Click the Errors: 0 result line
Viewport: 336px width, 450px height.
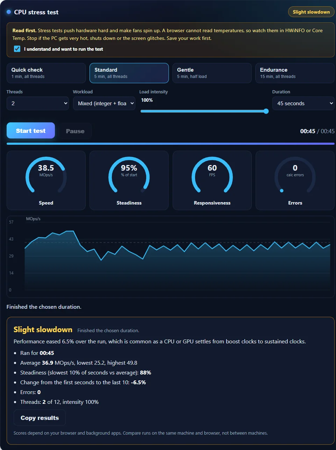30,392
